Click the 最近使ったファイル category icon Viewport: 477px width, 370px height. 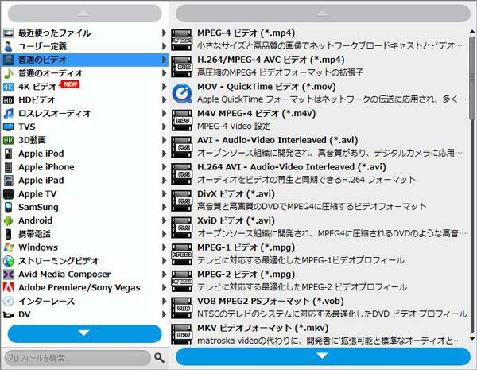pyautogui.click(x=8, y=33)
